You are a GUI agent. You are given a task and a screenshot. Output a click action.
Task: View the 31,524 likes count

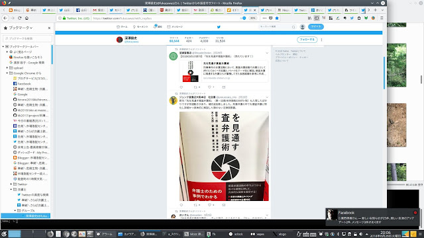220,40
